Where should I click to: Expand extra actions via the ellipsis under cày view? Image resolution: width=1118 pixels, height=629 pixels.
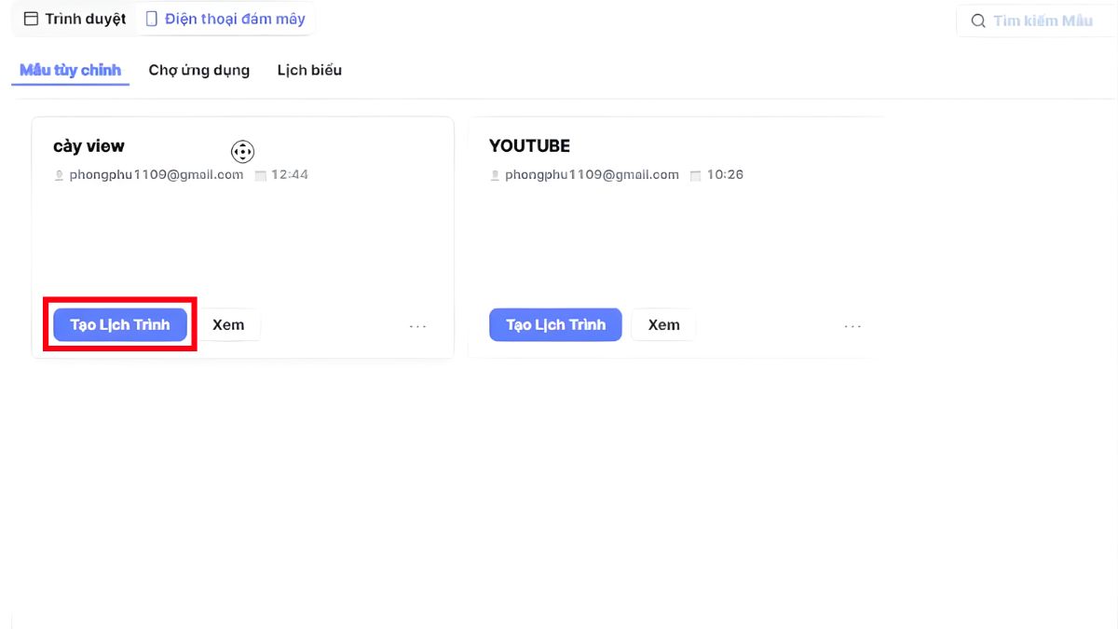tap(417, 325)
